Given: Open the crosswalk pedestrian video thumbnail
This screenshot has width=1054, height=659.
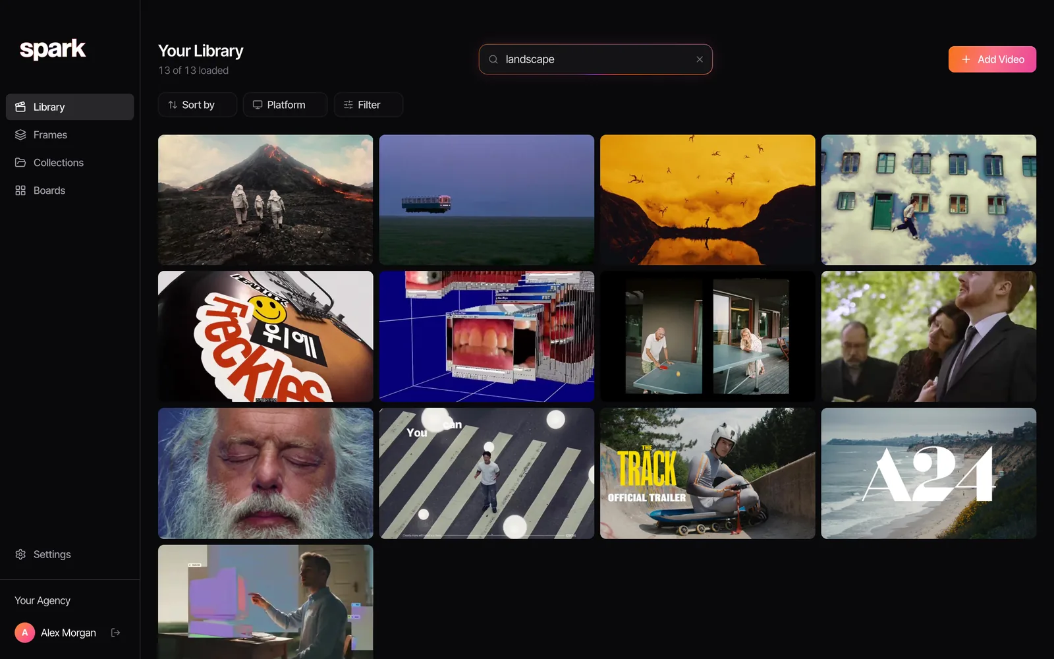Looking at the screenshot, I should pyautogui.click(x=487, y=473).
